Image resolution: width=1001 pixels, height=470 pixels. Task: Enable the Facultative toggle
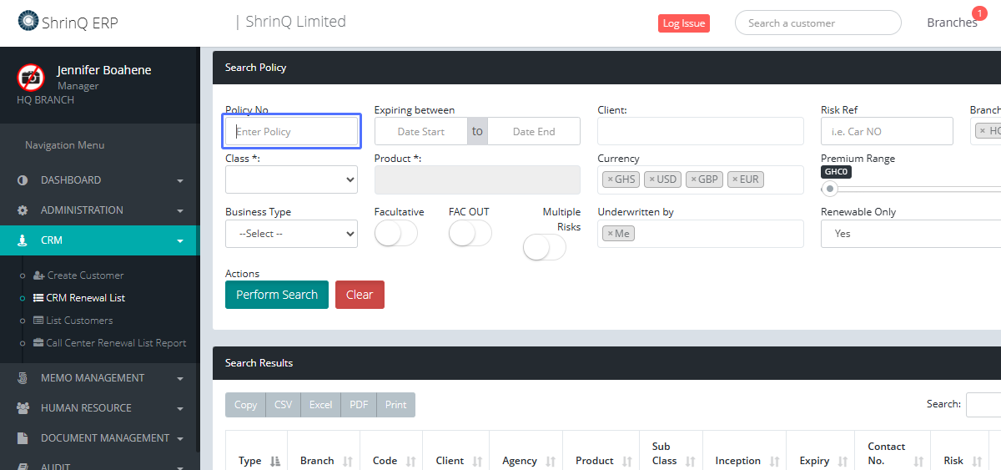click(x=395, y=234)
